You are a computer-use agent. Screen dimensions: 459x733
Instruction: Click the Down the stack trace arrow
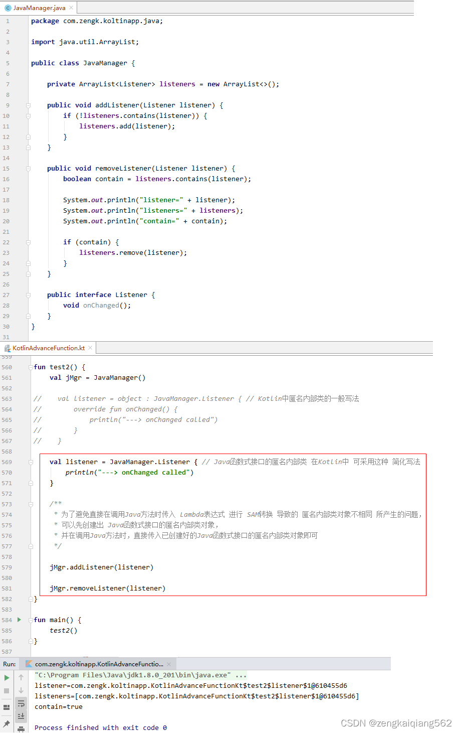pyautogui.click(x=21, y=691)
